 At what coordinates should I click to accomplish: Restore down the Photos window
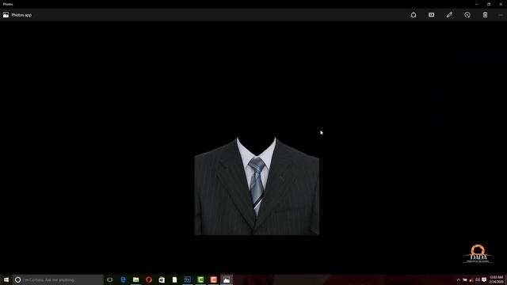[489, 4]
